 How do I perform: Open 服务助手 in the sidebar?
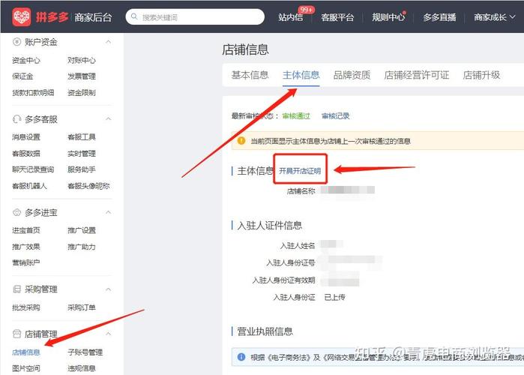[x=82, y=169]
